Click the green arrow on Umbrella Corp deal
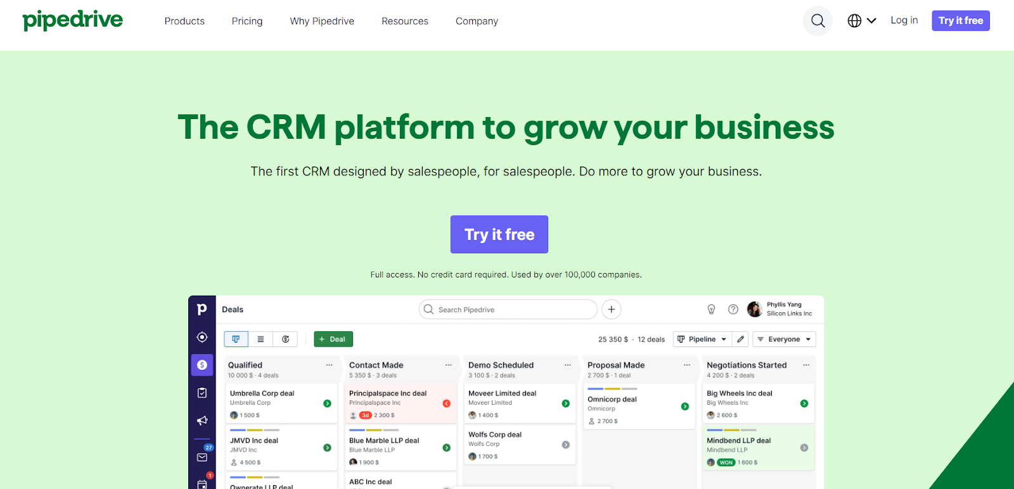The image size is (1014, 489). pos(327,403)
